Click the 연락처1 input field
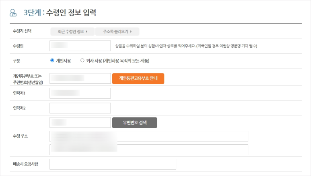311x176 pixels. pyautogui.click(x=80, y=93)
